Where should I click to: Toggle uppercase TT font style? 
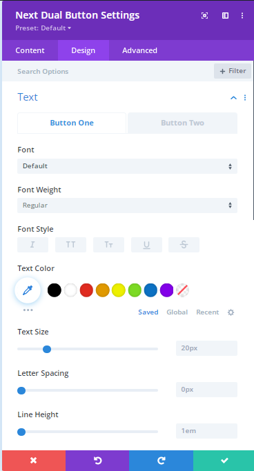[70, 245]
